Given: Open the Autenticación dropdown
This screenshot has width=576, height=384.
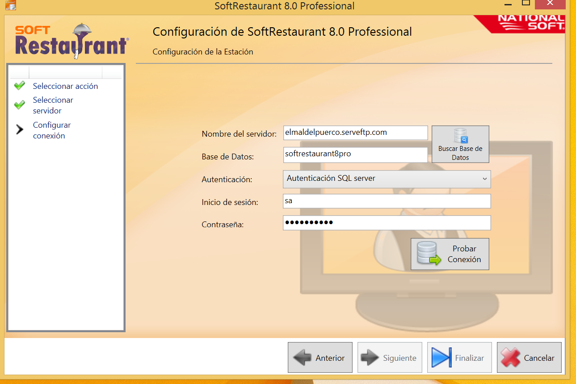Looking at the screenshot, I should point(387,179).
